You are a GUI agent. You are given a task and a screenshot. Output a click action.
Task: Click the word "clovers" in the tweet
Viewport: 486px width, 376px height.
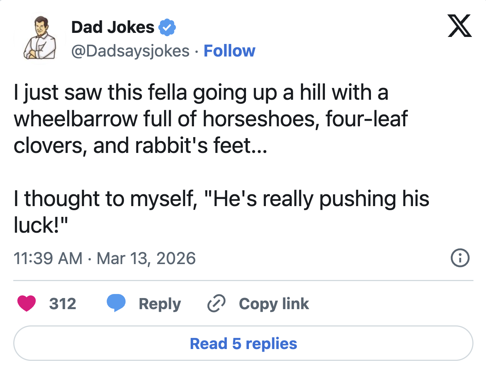pyautogui.click(x=48, y=146)
